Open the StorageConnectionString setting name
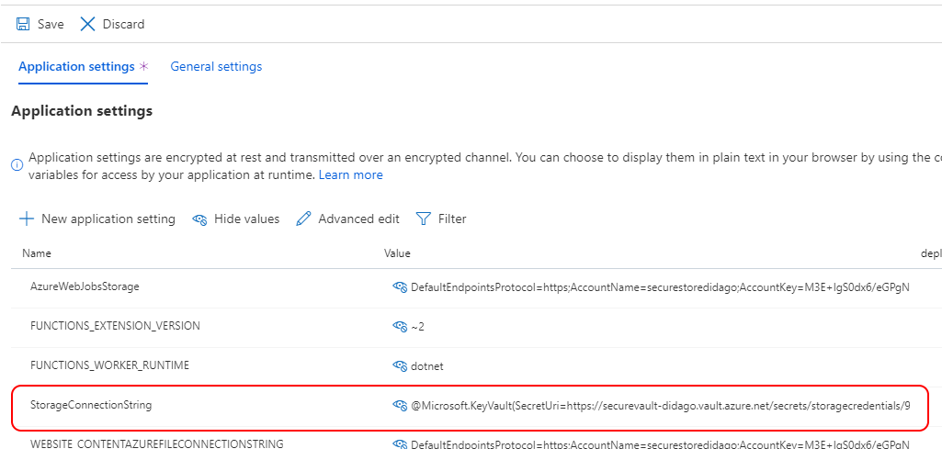The height and width of the screenshot is (460, 942). click(x=91, y=405)
